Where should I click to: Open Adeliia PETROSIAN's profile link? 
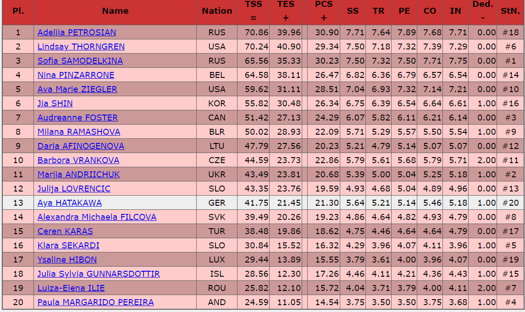[77, 33]
